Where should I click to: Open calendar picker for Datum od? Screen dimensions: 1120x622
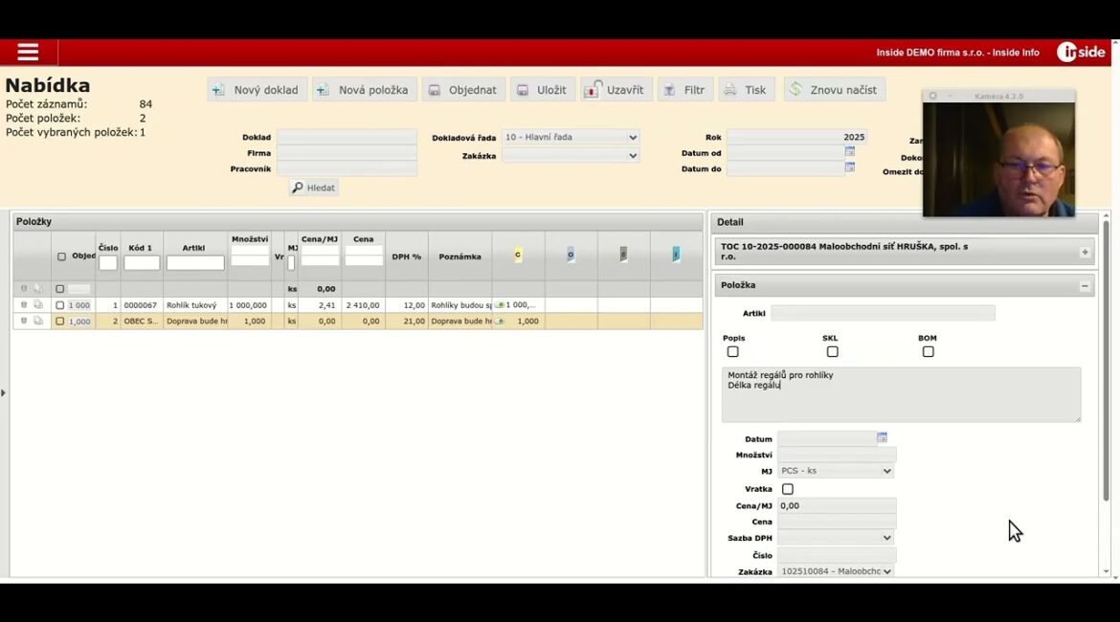coord(849,152)
